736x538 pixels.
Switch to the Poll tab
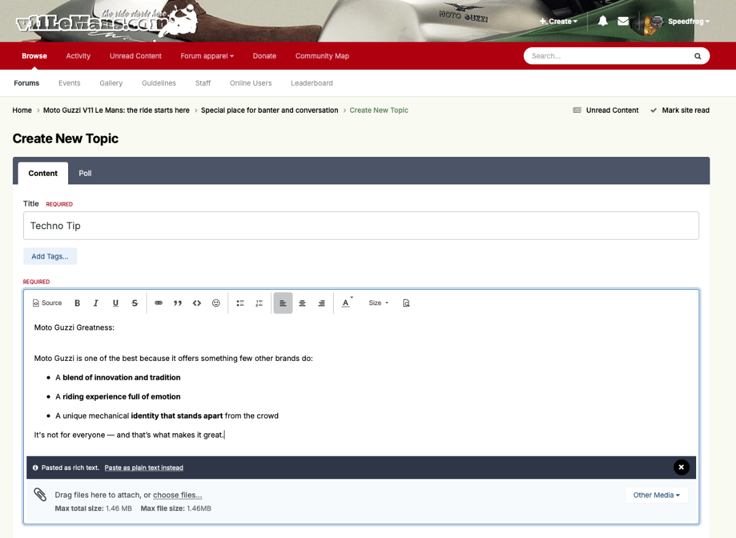coord(85,173)
